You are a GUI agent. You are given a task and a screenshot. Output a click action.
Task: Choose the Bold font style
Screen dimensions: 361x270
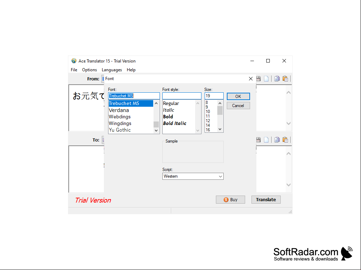[x=168, y=117]
